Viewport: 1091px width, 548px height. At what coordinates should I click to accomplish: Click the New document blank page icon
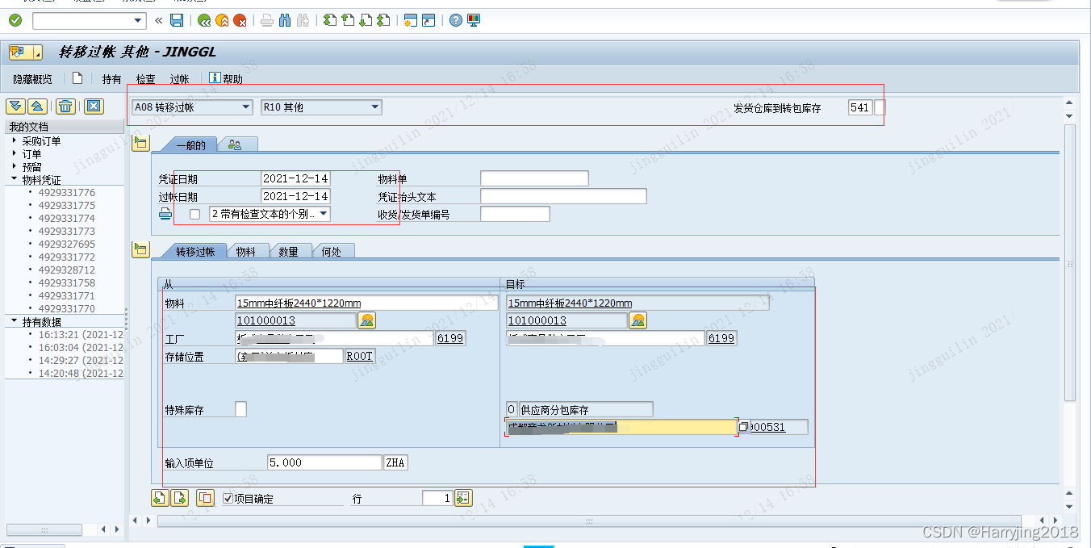pyautogui.click(x=77, y=78)
